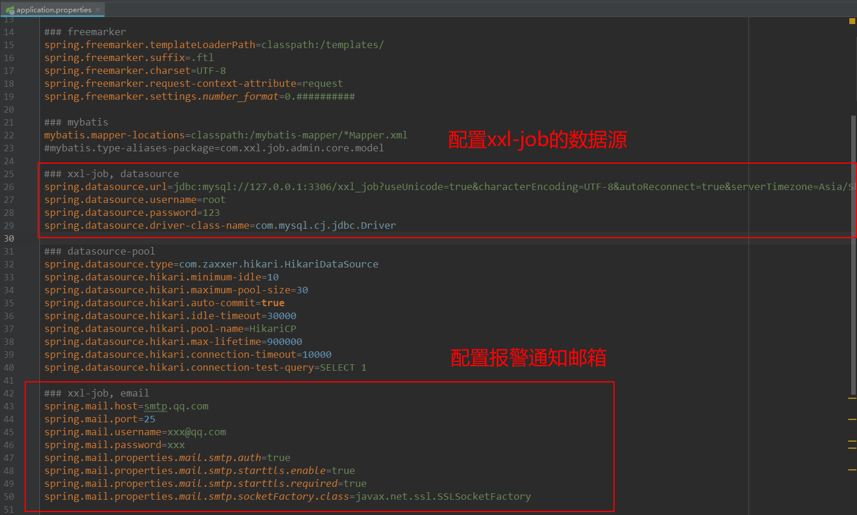This screenshot has width=857, height=515.
Task: Click the '### datasource-pool' comment line
Action: click(x=100, y=251)
